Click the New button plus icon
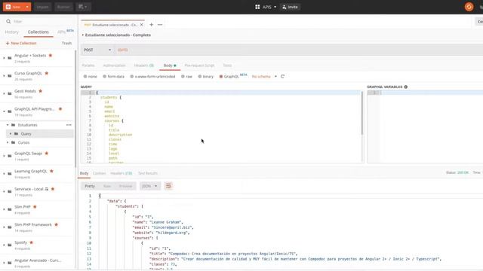 pos(8,7)
